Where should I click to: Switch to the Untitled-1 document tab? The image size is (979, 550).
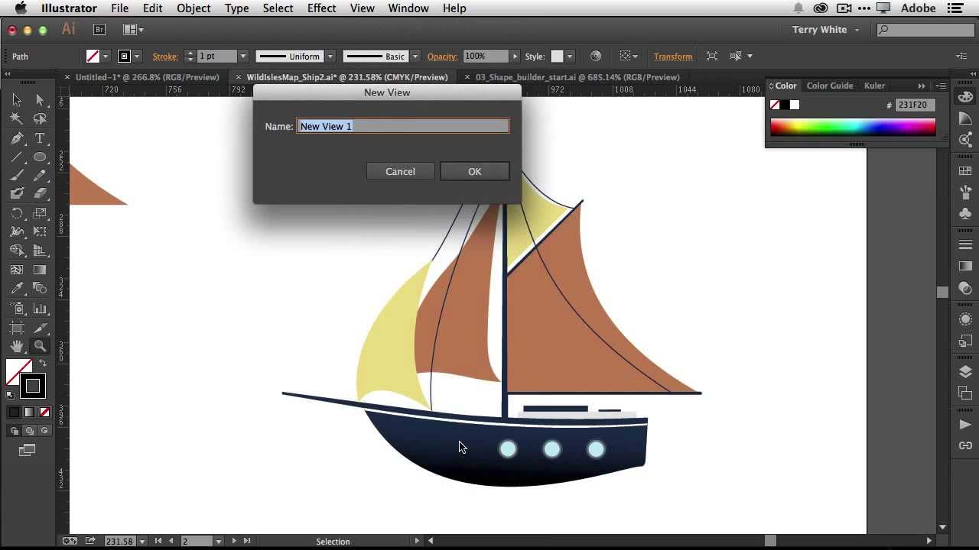point(147,77)
